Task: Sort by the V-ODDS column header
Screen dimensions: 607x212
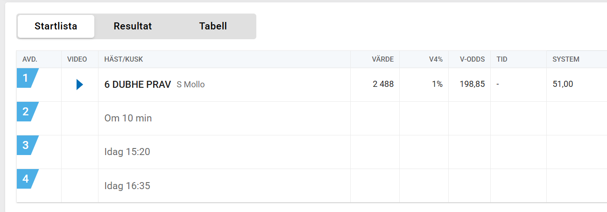Action: click(x=472, y=59)
